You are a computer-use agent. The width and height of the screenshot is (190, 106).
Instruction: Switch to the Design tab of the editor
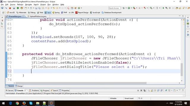(19, 86)
